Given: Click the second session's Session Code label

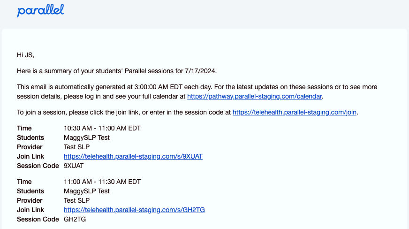Looking at the screenshot, I should tap(38, 219).
